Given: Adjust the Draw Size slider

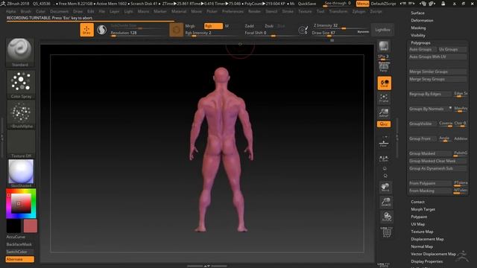Looking at the screenshot, I should click(333, 33).
